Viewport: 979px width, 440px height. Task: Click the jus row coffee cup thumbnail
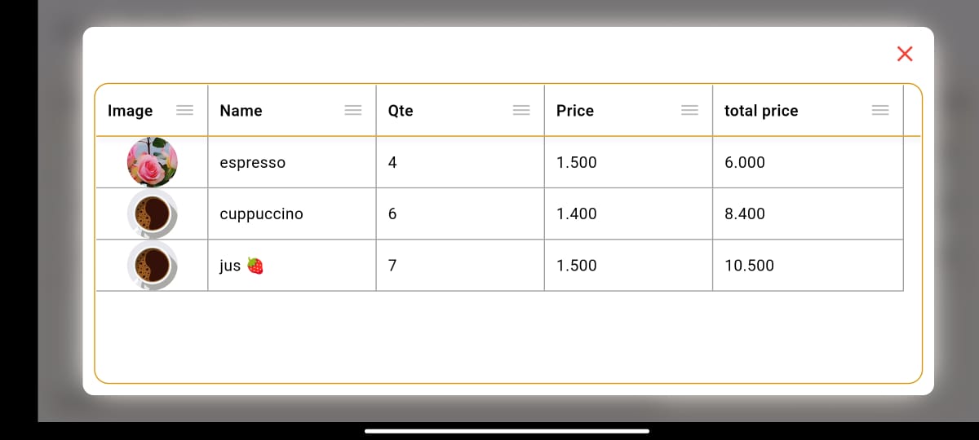tap(153, 265)
